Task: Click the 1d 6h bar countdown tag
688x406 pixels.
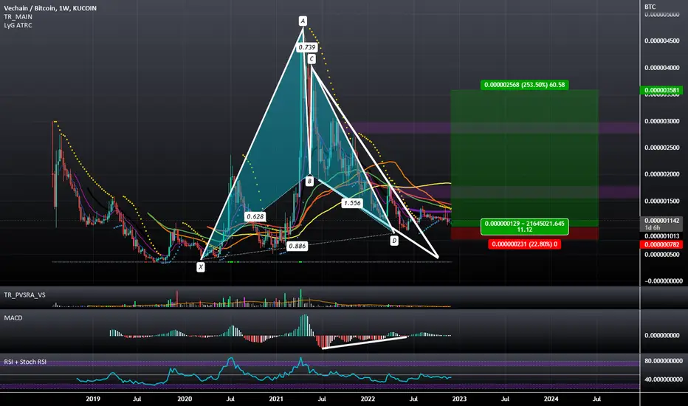Action: click(653, 228)
